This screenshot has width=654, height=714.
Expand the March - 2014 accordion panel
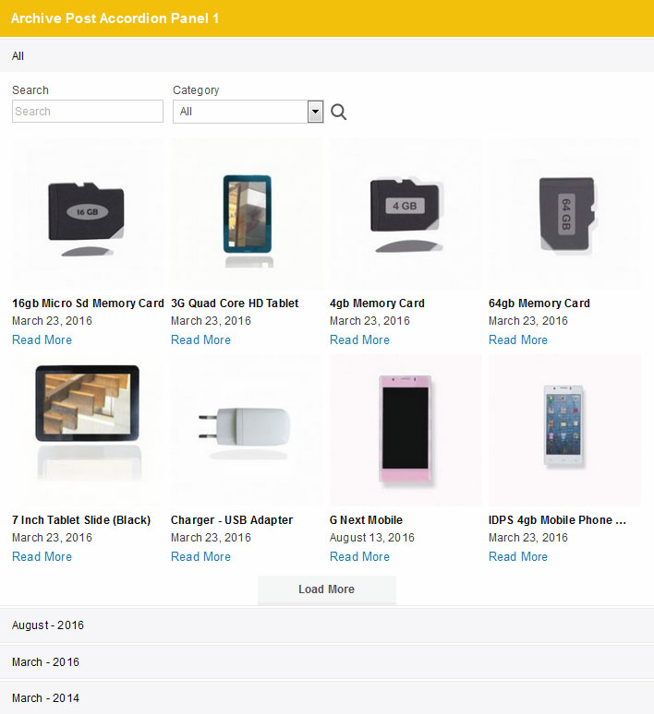(x=327, y=697)
